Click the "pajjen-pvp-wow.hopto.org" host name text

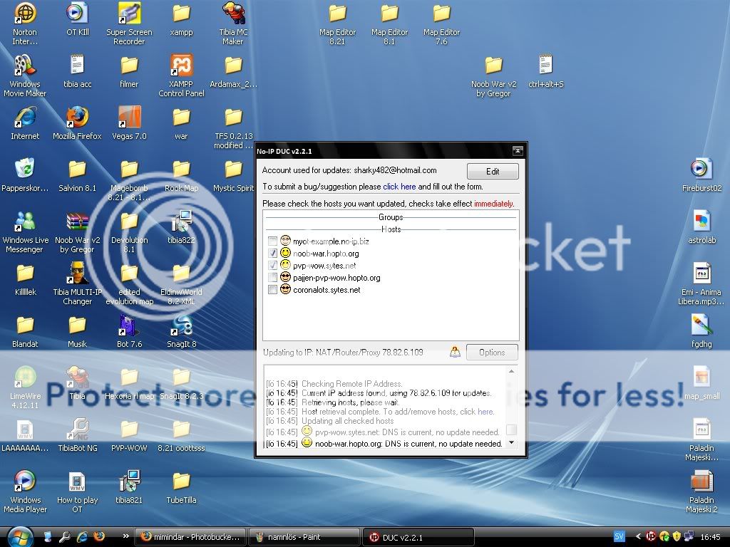(336, 278)
